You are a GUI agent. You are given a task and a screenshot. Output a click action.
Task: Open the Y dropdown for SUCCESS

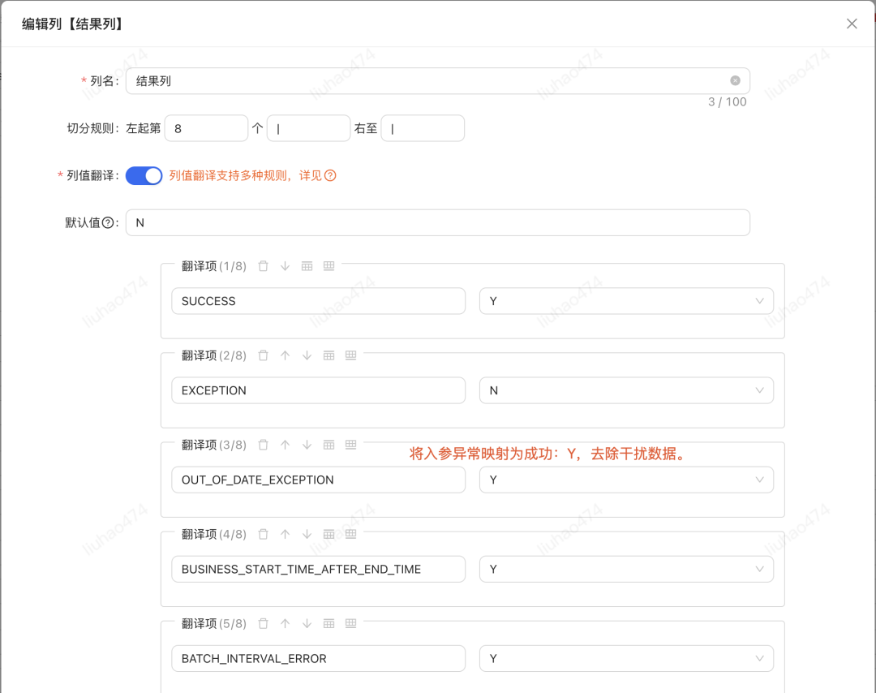coord(626,301)
